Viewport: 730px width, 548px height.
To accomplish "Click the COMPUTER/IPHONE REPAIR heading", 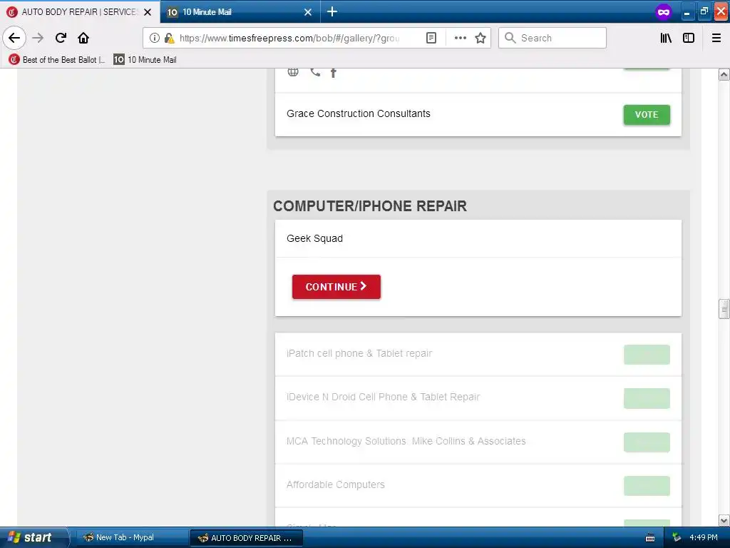I will 370,206.
